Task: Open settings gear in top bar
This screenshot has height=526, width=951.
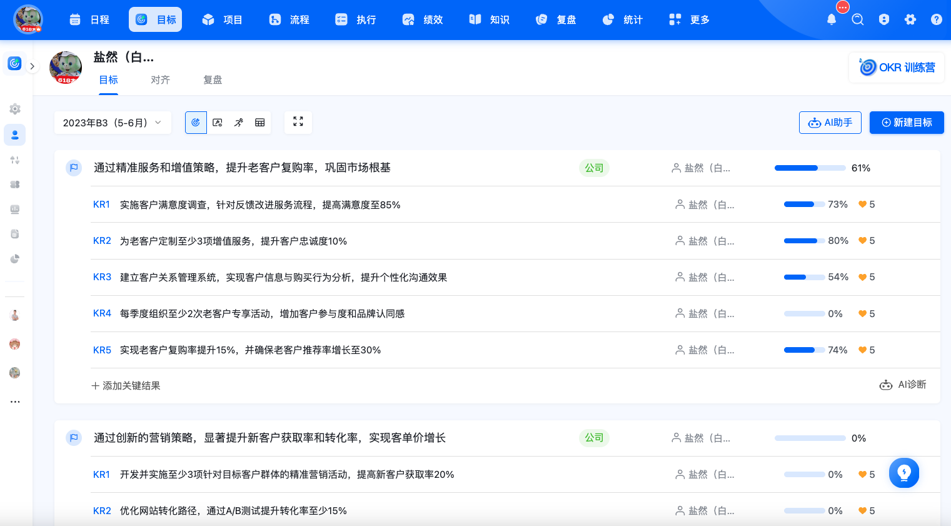Action: (x=910, y=19)
